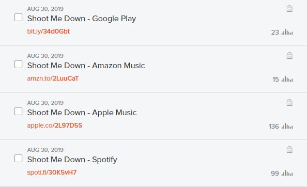Image resolution: width=307 pixels, height=187 pixels.
Task: Select the Shoot Me Down - Amazon Music title
Action: (x=86, y=66)
